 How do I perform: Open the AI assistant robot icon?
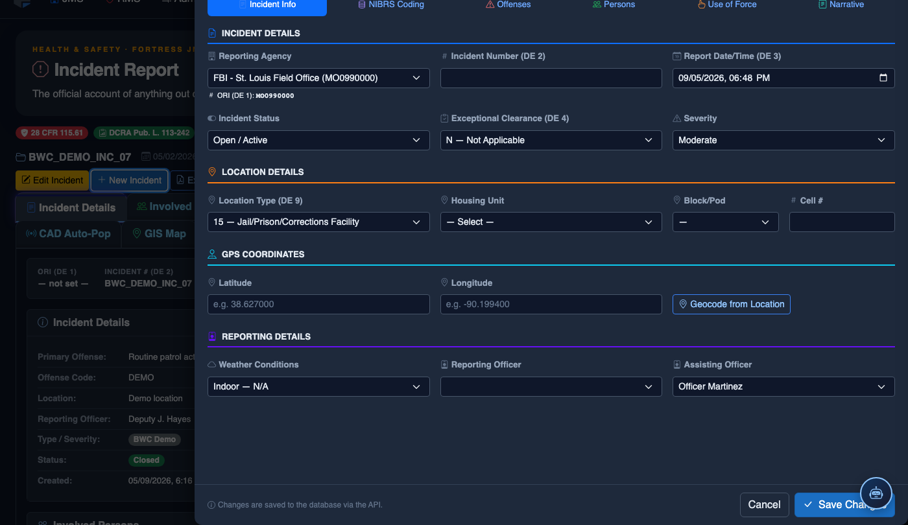point(876,493)
